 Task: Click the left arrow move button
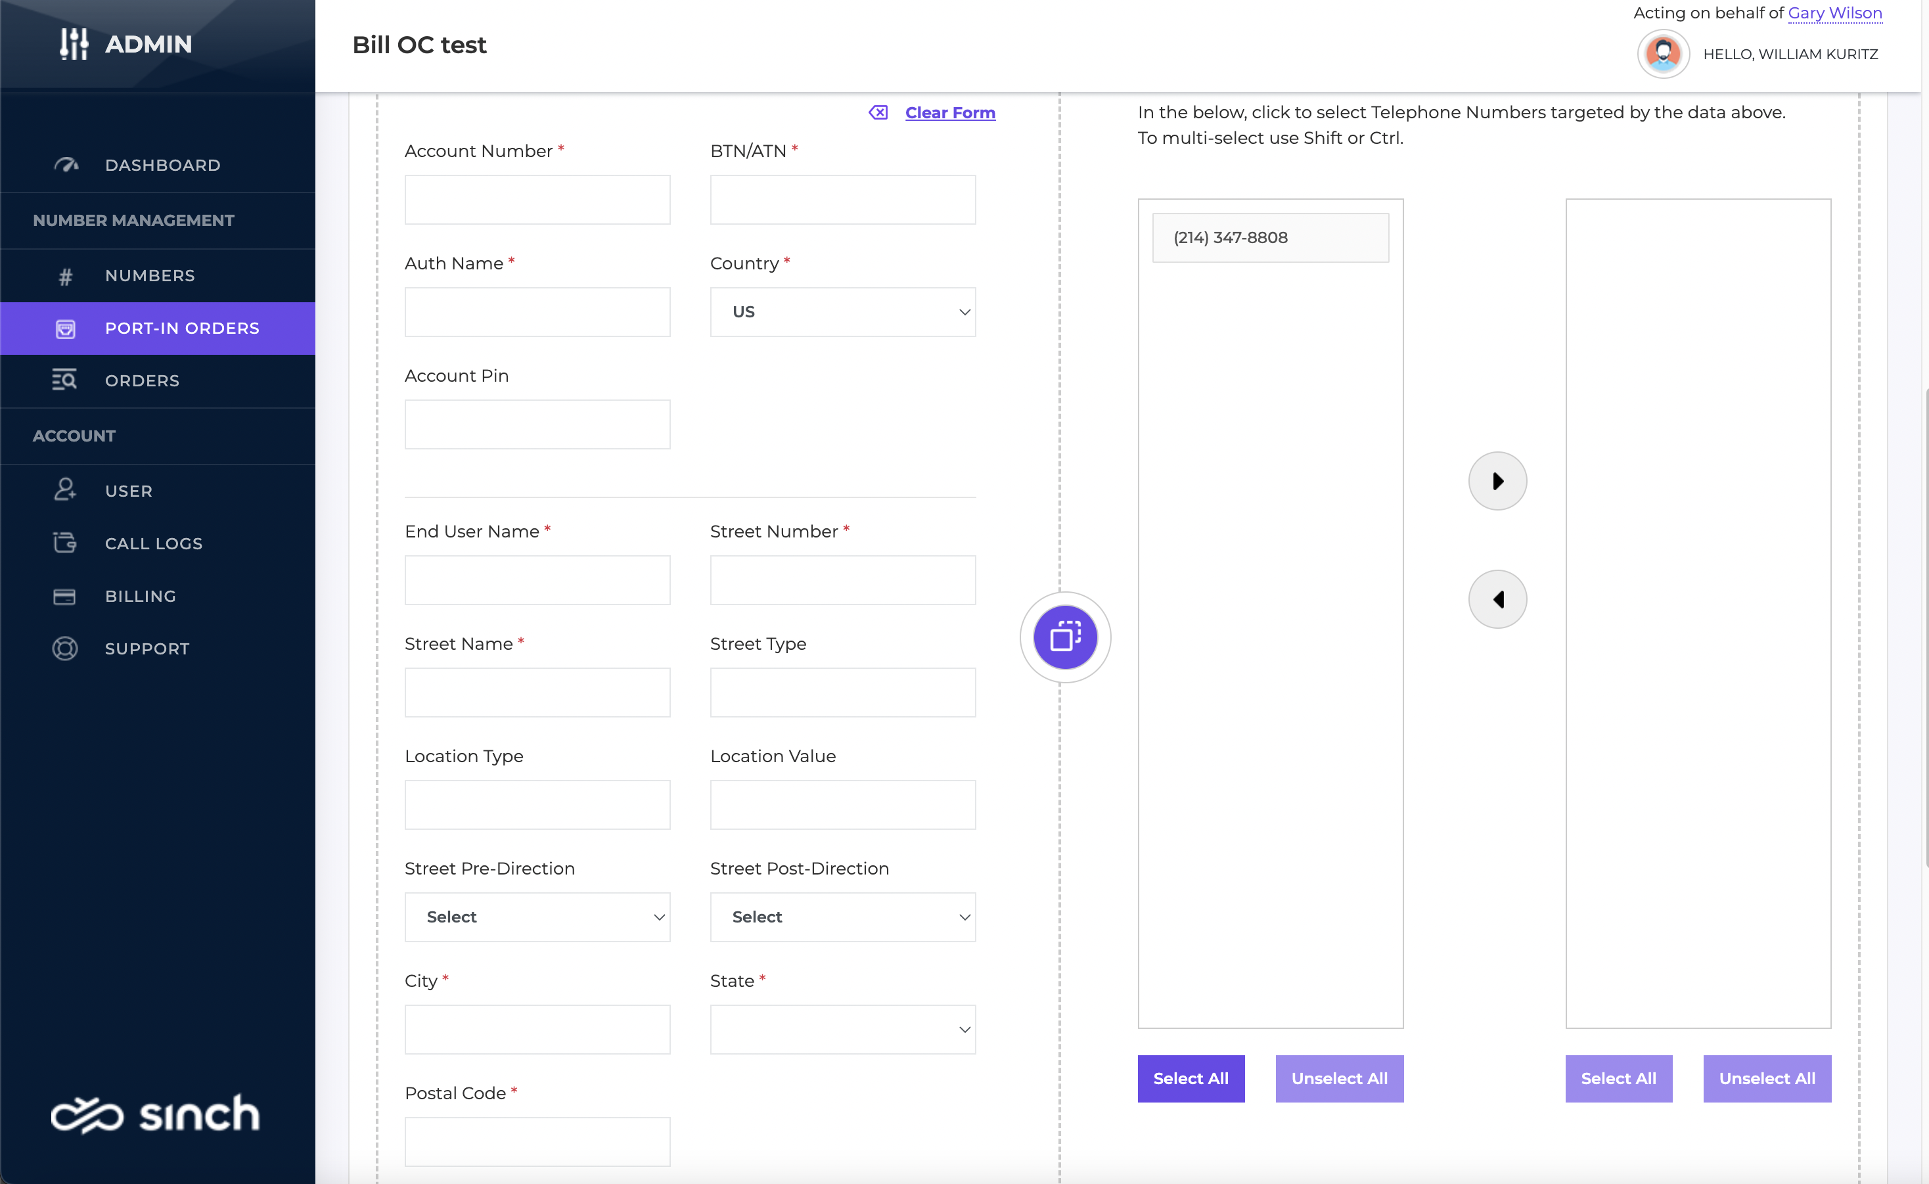pos(1497,599)
